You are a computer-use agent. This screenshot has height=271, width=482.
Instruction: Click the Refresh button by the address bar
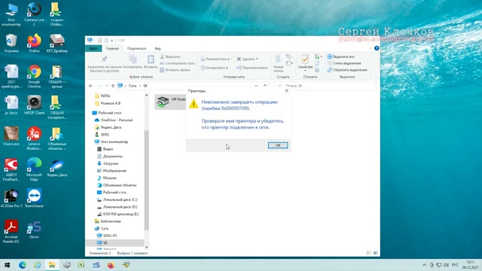click(x=265, y=86)
